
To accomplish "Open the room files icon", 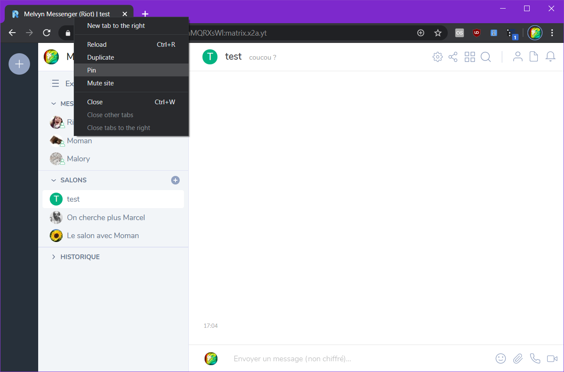I will click(534, 57).
